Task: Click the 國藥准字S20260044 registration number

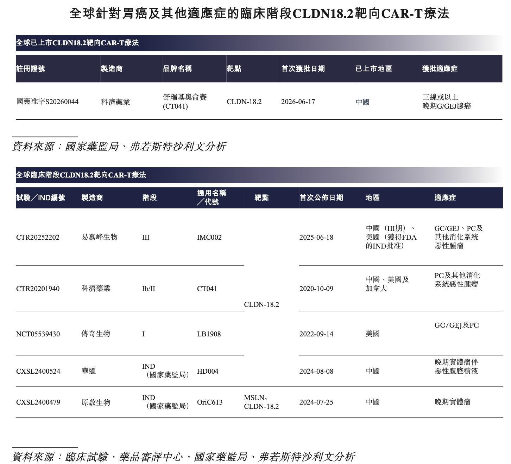Action: click(48, 102)
